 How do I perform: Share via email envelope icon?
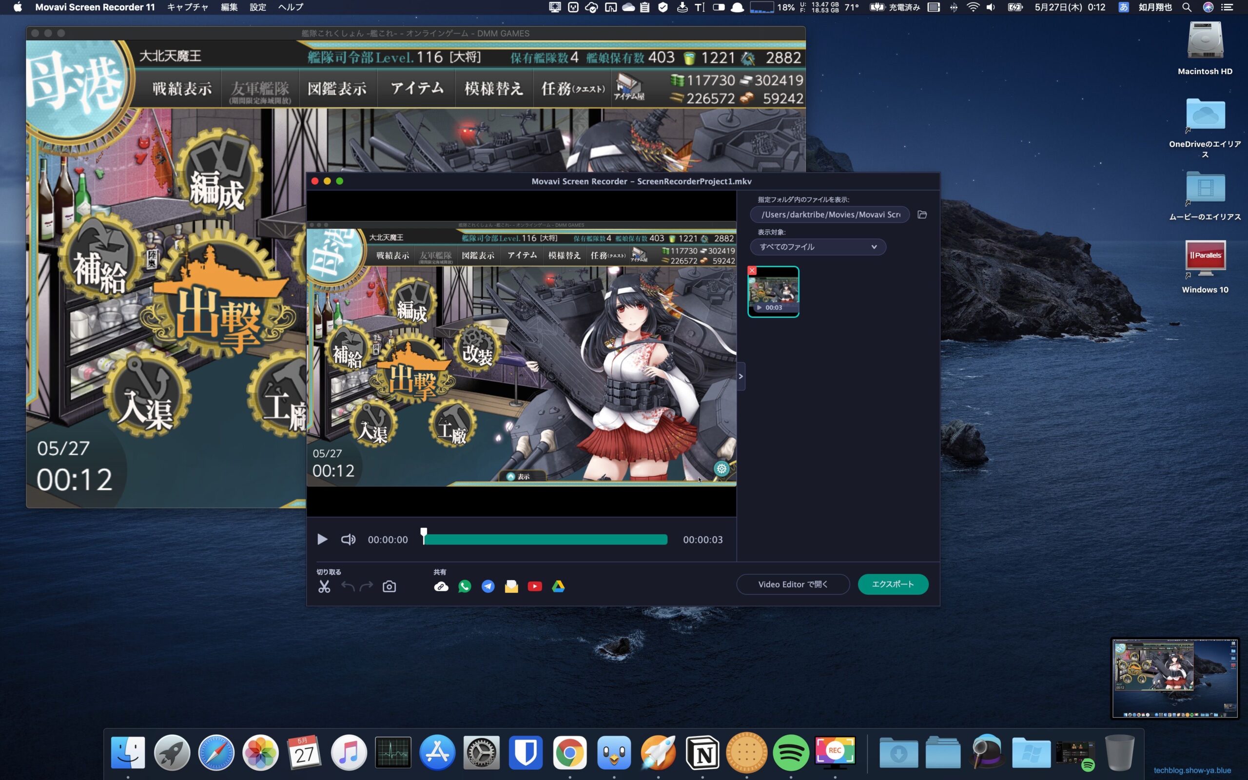(x=511, y=586)
